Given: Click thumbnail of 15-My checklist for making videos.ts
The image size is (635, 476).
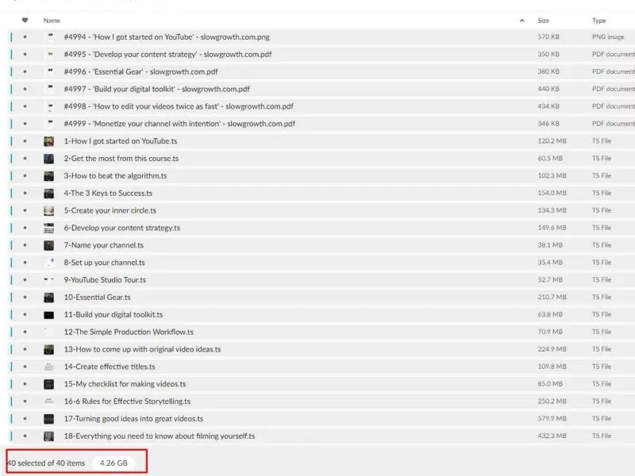Looking at the screenshot, I should point(49,384).
